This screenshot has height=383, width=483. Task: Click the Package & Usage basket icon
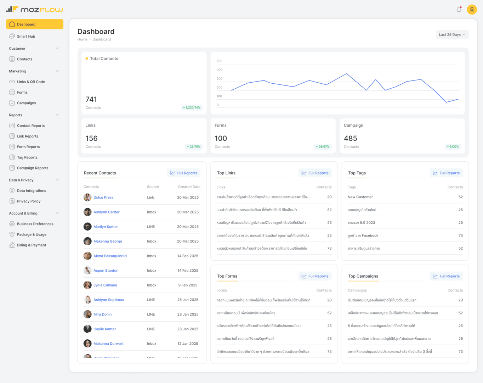click(12, 235)
